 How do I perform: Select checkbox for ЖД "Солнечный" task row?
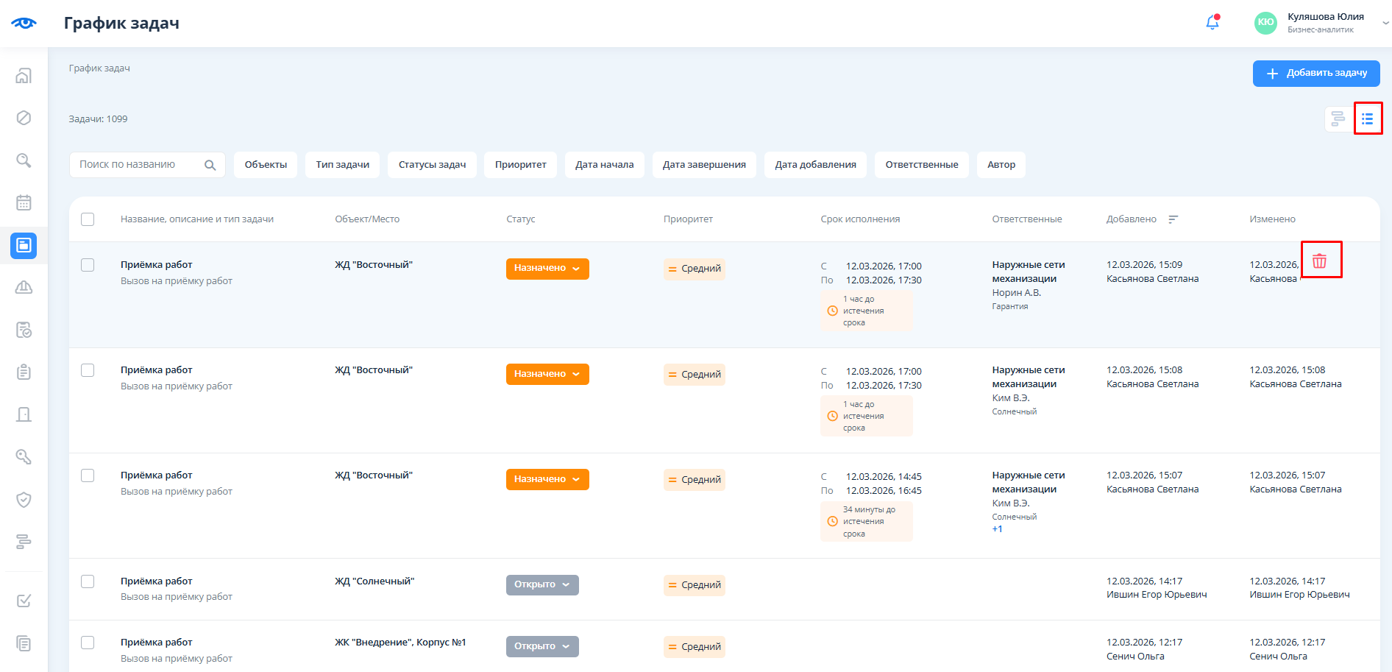[x=88, y=581]
